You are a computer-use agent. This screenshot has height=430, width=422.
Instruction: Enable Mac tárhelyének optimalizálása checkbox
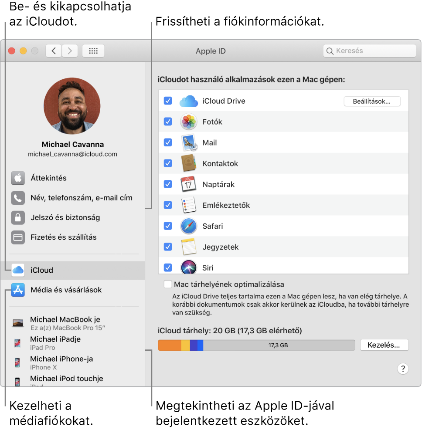point(168,284)
